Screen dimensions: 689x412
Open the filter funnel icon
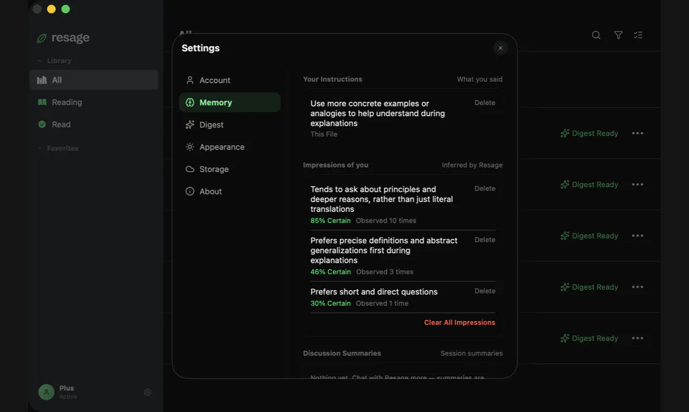(x=618, y=35)
